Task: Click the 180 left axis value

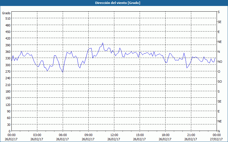Action: 8,91
